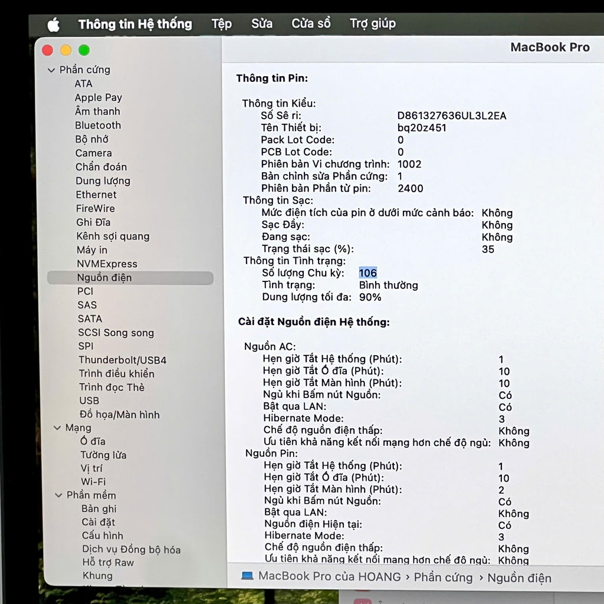Open the Apple menu logo

click(54, 25)
